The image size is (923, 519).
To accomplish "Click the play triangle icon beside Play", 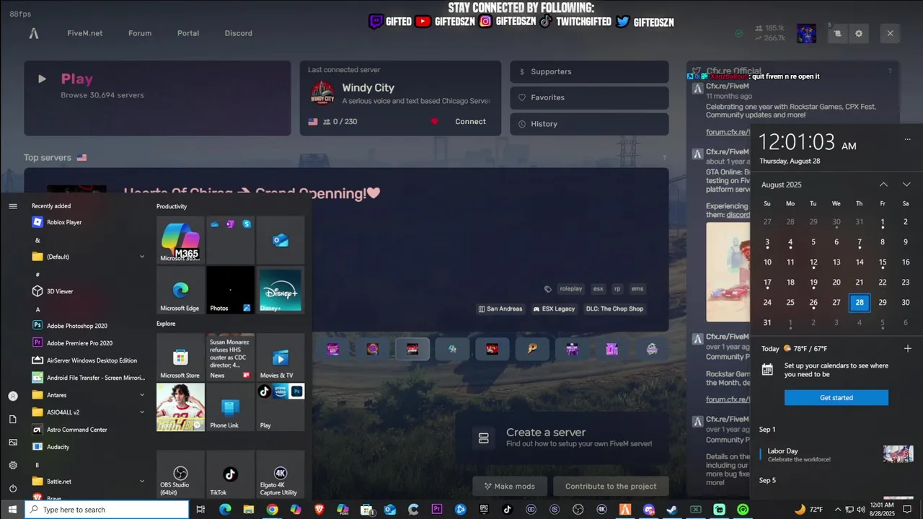I will point(42,79).
